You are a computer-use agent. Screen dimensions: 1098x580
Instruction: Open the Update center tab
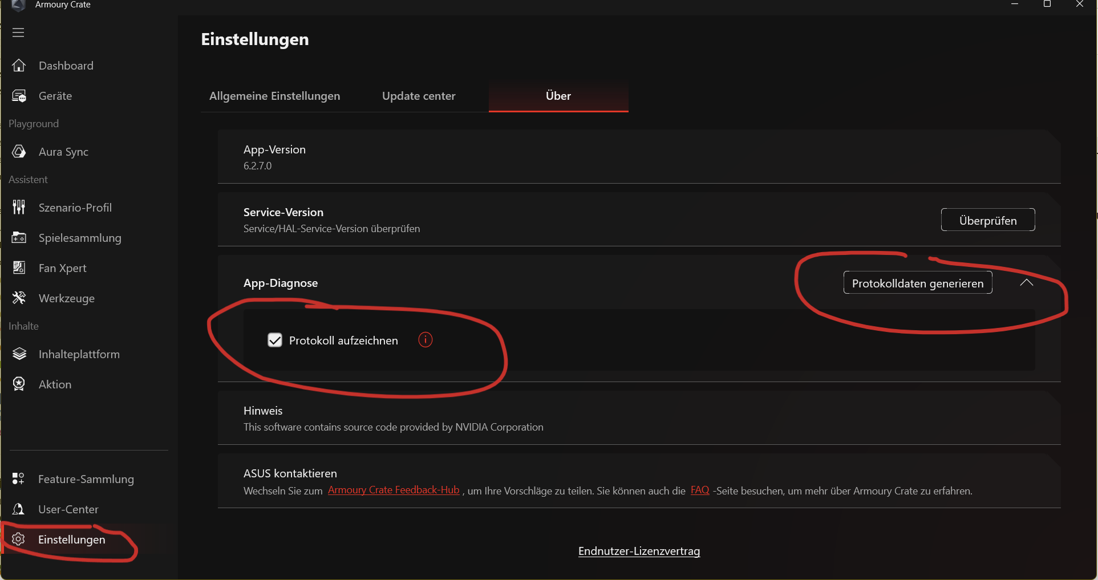(418, 96)
